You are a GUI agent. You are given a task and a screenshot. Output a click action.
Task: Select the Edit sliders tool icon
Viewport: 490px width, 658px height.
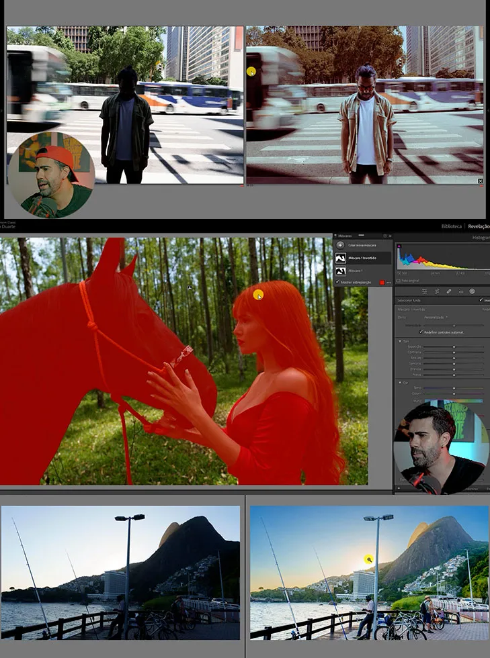pos(425,291)
